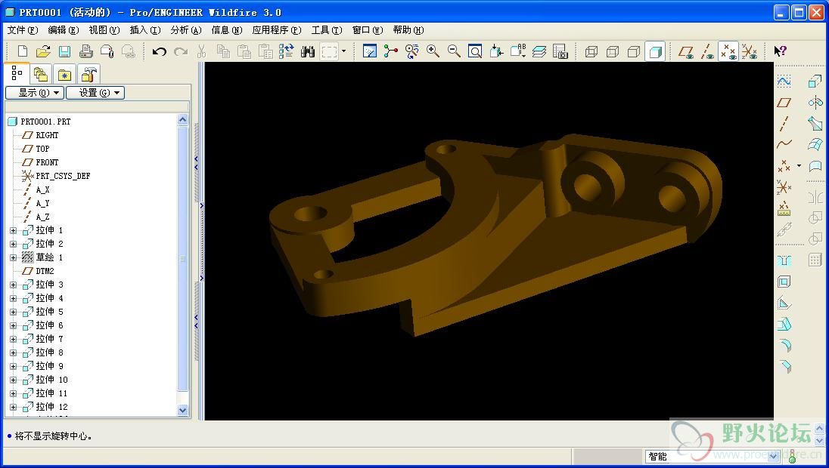Toggle datum planes display
The width and height of the screenshot is (829, 468).
(686, 51)
